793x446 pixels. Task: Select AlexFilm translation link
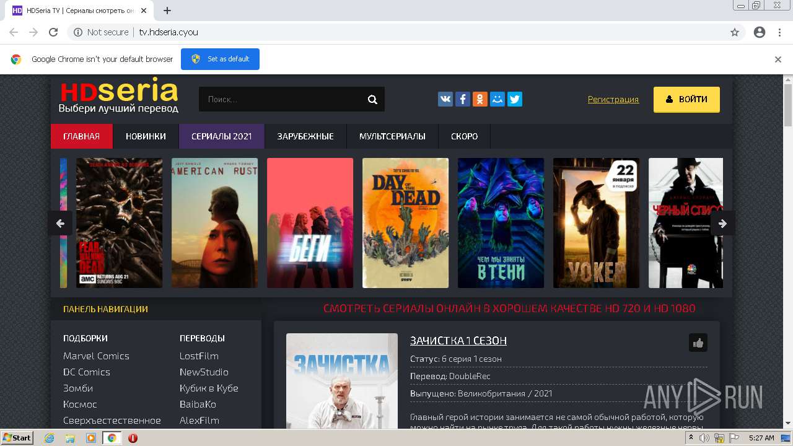[x=199, y=420]
